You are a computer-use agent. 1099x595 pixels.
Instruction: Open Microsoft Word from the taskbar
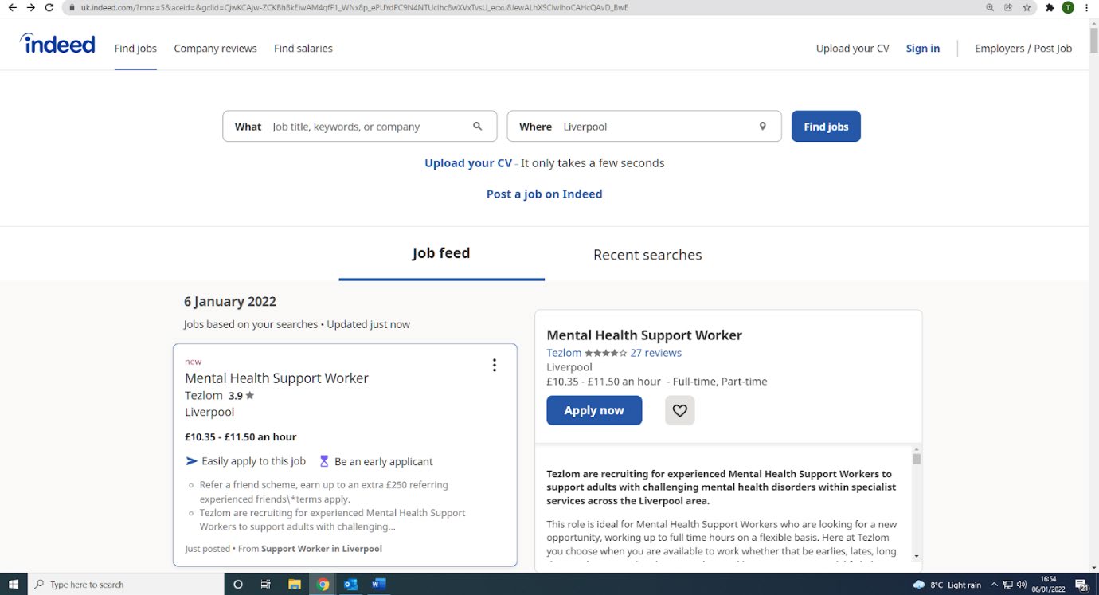378,584
